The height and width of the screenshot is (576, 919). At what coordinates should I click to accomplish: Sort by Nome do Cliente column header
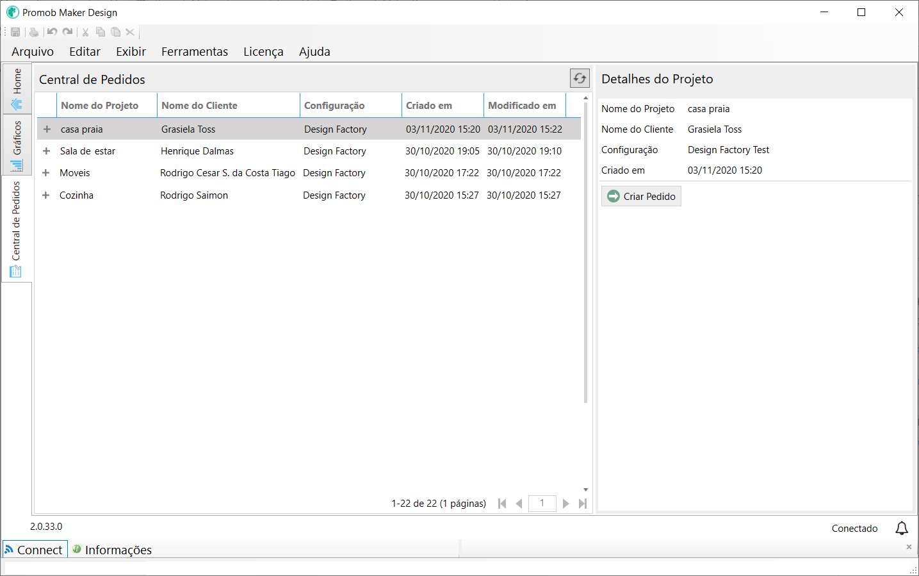point(199,106)
